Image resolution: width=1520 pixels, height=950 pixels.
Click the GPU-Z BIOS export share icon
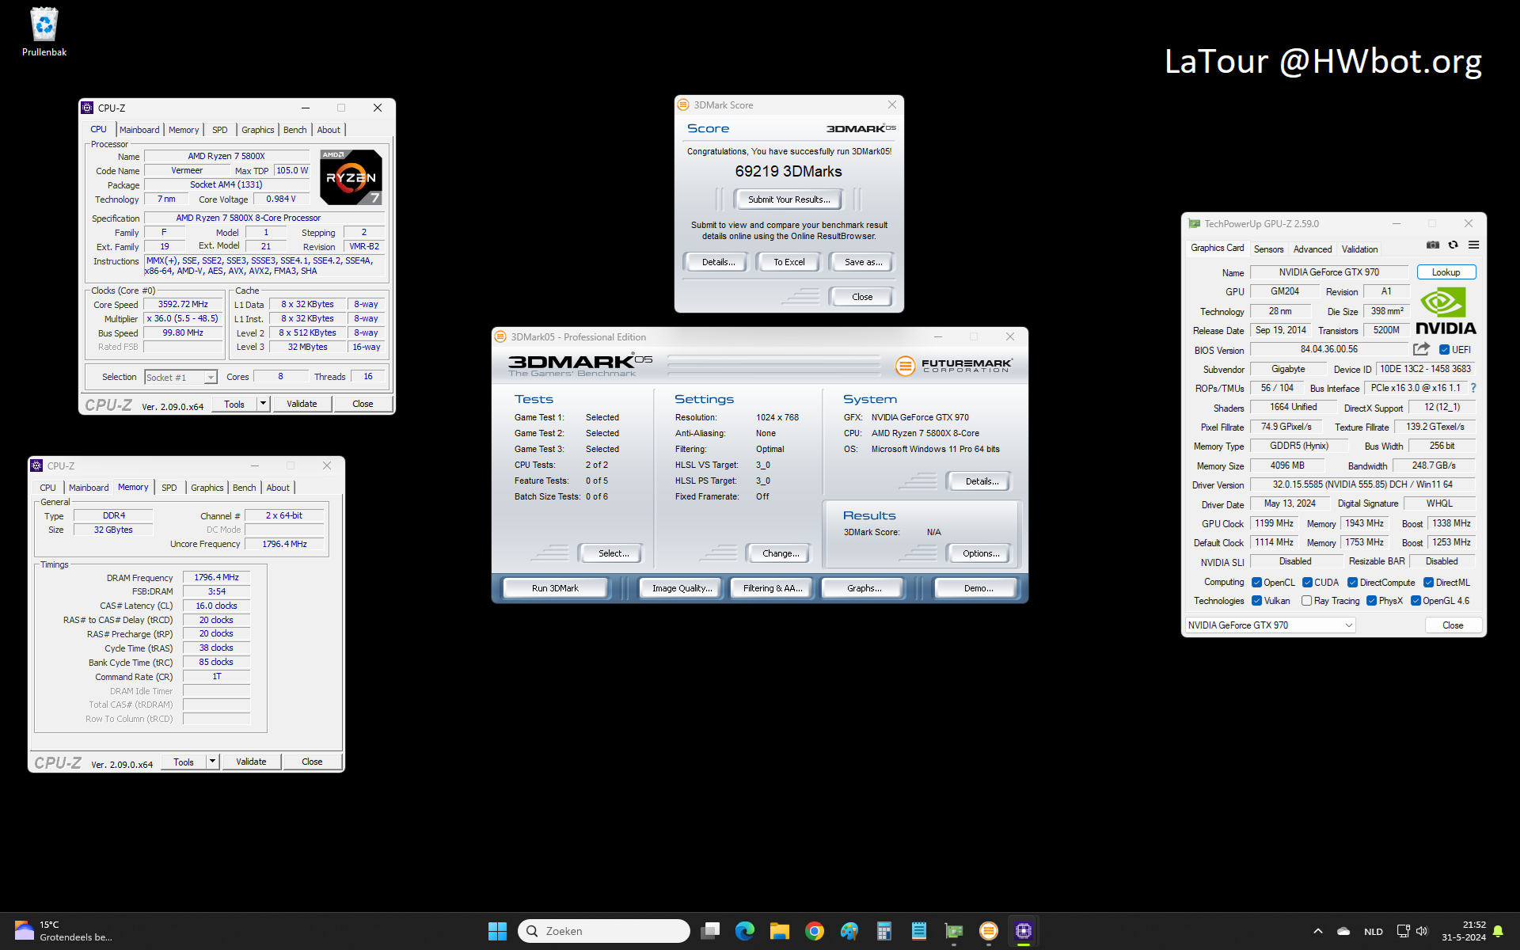point(1421,349)
